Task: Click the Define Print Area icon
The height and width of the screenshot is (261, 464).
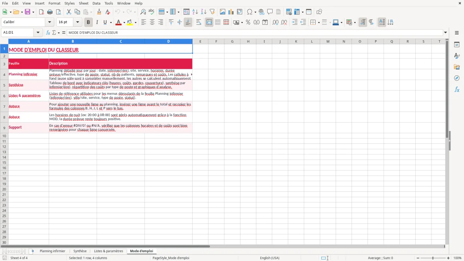Action: pyautogui.click(x=289, y=12)
